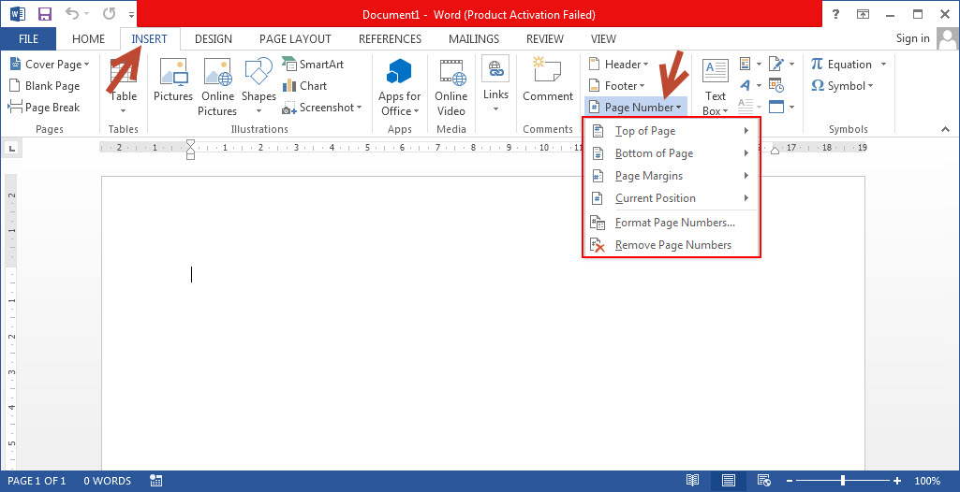Go to the REFERENCES tab

pos(390,38)
